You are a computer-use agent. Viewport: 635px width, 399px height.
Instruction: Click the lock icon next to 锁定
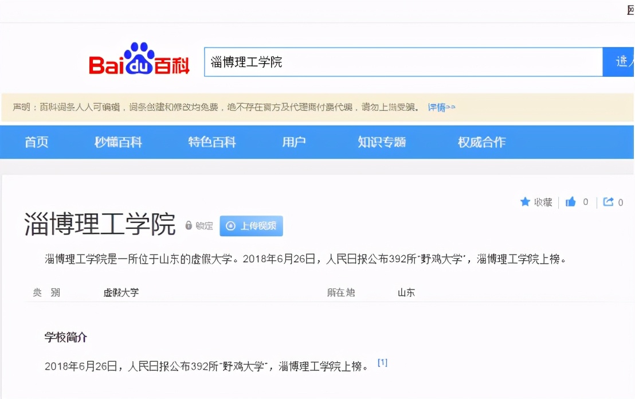[x=188, y=226]
